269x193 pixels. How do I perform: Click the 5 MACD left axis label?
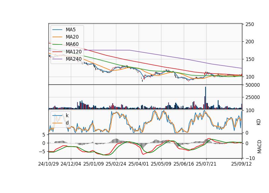[x=44, y=135]
